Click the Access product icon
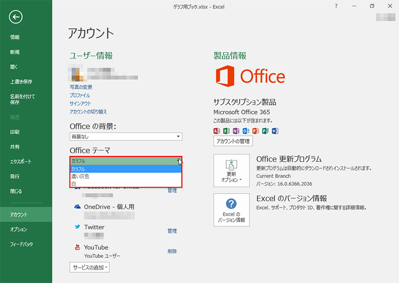 [217, 131]
